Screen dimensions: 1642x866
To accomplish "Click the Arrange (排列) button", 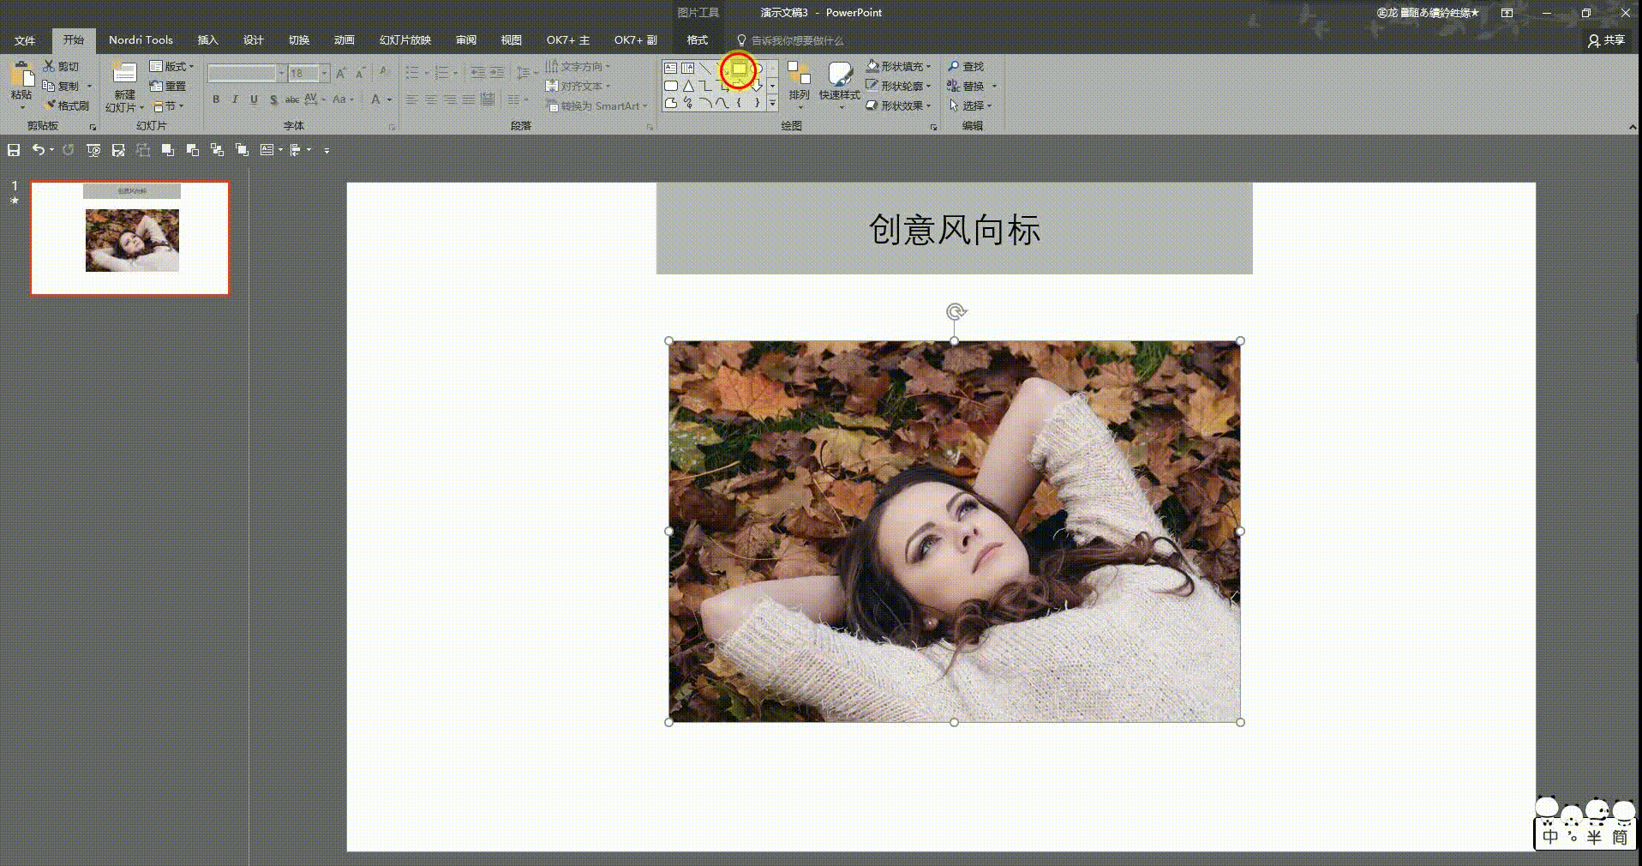I will click(799, 84).
